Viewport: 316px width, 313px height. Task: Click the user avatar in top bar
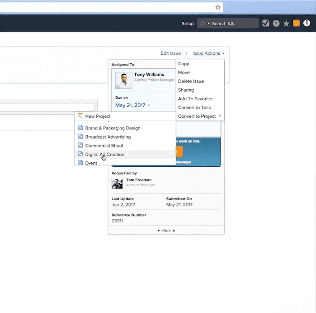(x=307, y=23)
